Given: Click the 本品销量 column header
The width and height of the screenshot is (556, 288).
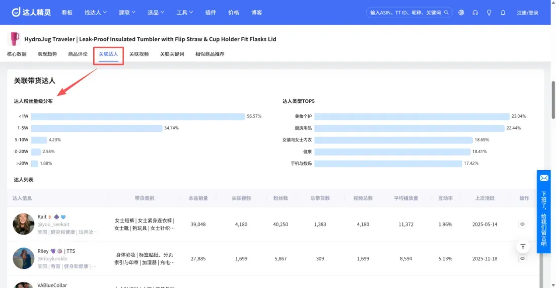Looking at the screenshot, I should [198, 198].
